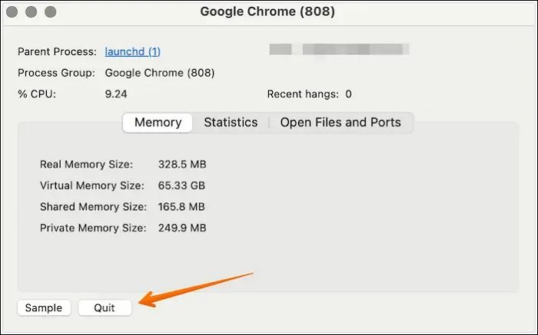Click the Google Chrome (808) window title
Screen dimensions: 538x335
coord(267,12)
